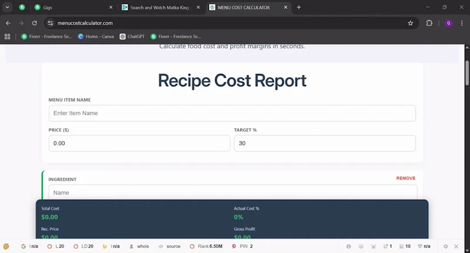Reload the menucostcalculator.com page
Screen dimensions: 470x253
point(35,23)
